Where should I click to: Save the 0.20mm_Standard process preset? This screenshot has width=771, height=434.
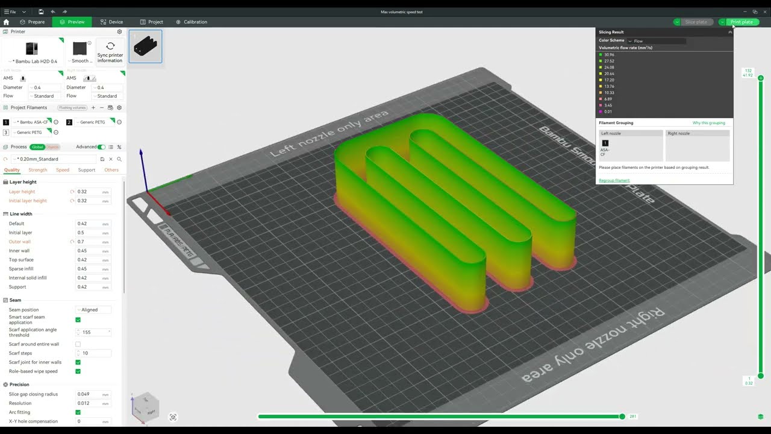(x=102, y=159)
